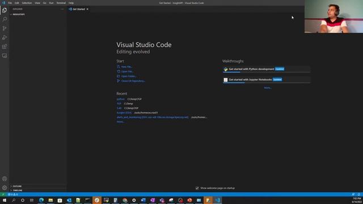Open Explorer panel more actions ellipsis
Image resolution: width=363 pixels, height=204 pixels.
(62, 9)
